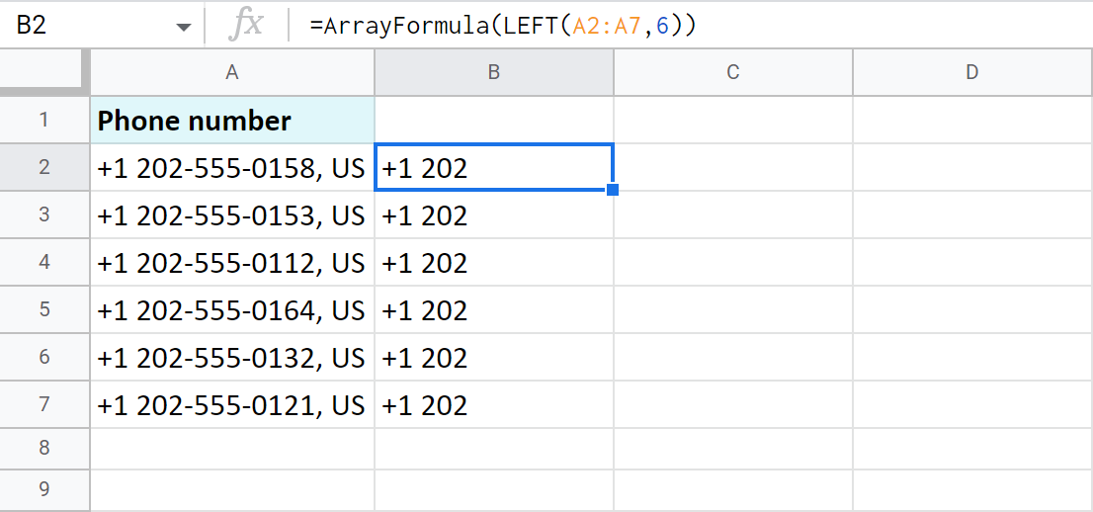
Task: Select cell with +1 202-555-0112, US
Action: pyautogui.click(x=232, y=263)
